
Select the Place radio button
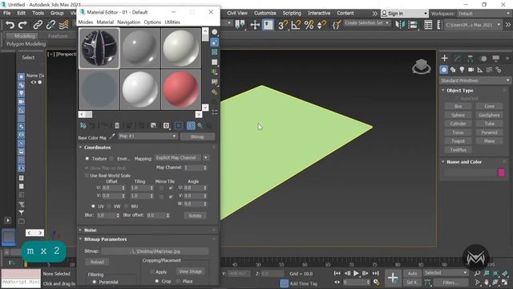coord(178,281)
